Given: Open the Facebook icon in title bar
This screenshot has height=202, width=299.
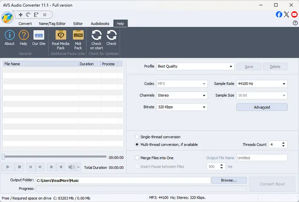Looking at the screenshot, I should point(279,14).
